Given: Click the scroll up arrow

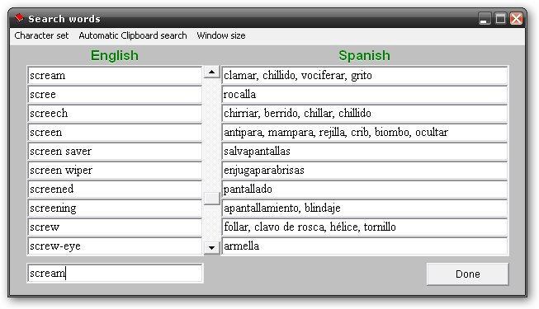Looking at the screenshot, I should 212,73.
